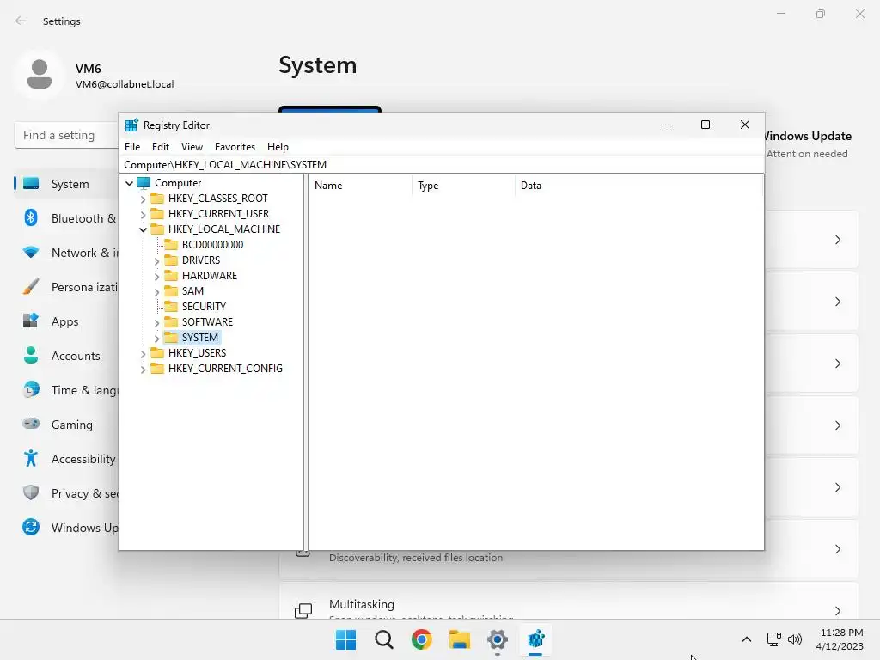Open taskbar Search

[x=384, y=639]
